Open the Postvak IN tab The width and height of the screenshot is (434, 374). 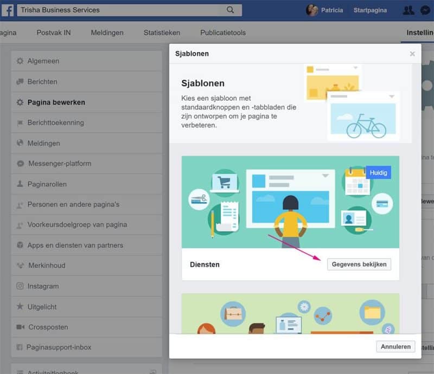click(x=54, y=33)
